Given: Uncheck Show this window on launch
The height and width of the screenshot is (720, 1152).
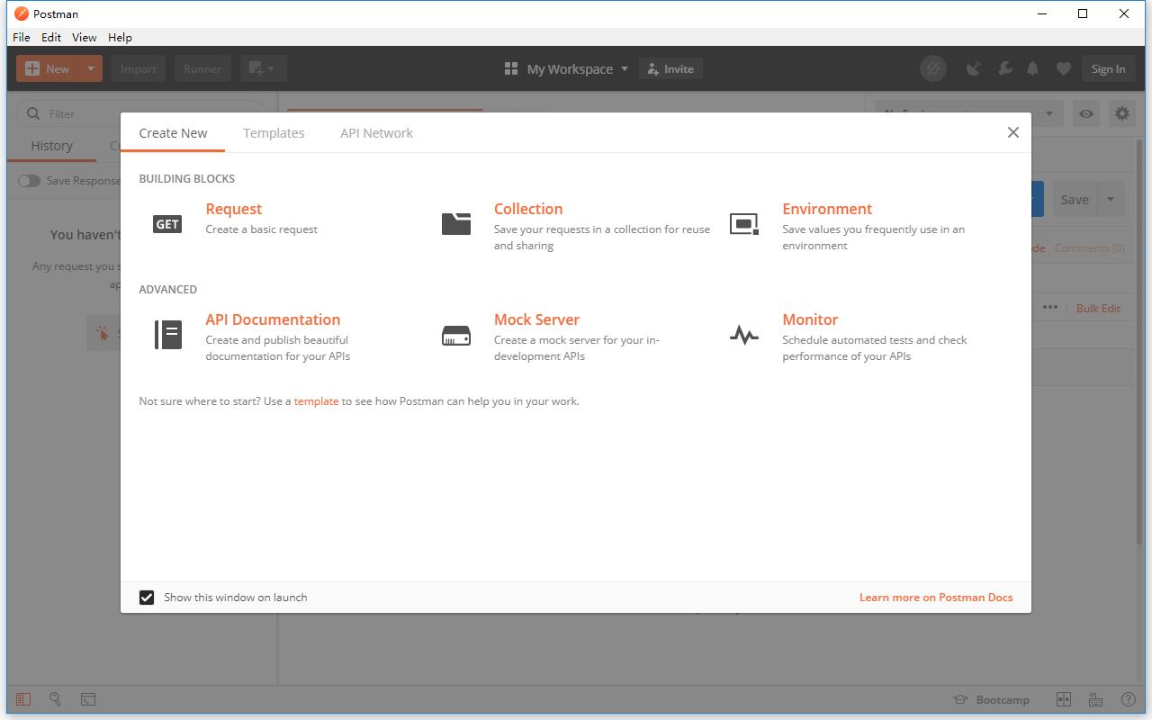Looking at the screenshot, I should tap(147, 598).
